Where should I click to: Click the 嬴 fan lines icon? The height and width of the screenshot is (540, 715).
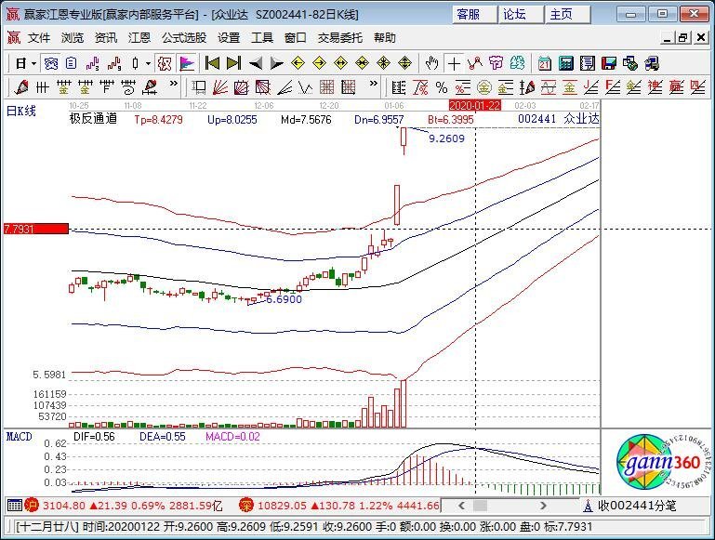click(x=677, y=87)
